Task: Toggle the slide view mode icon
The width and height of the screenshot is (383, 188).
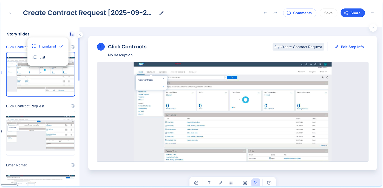Action: click(72, 34)
